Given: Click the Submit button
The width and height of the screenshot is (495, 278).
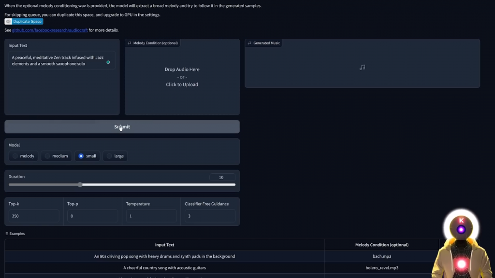Looking at the screenshot, I should point(122,127).
